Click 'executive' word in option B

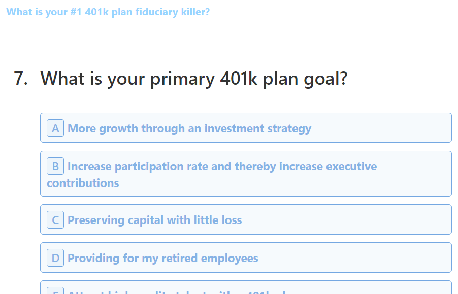click(x=351, y=166)
